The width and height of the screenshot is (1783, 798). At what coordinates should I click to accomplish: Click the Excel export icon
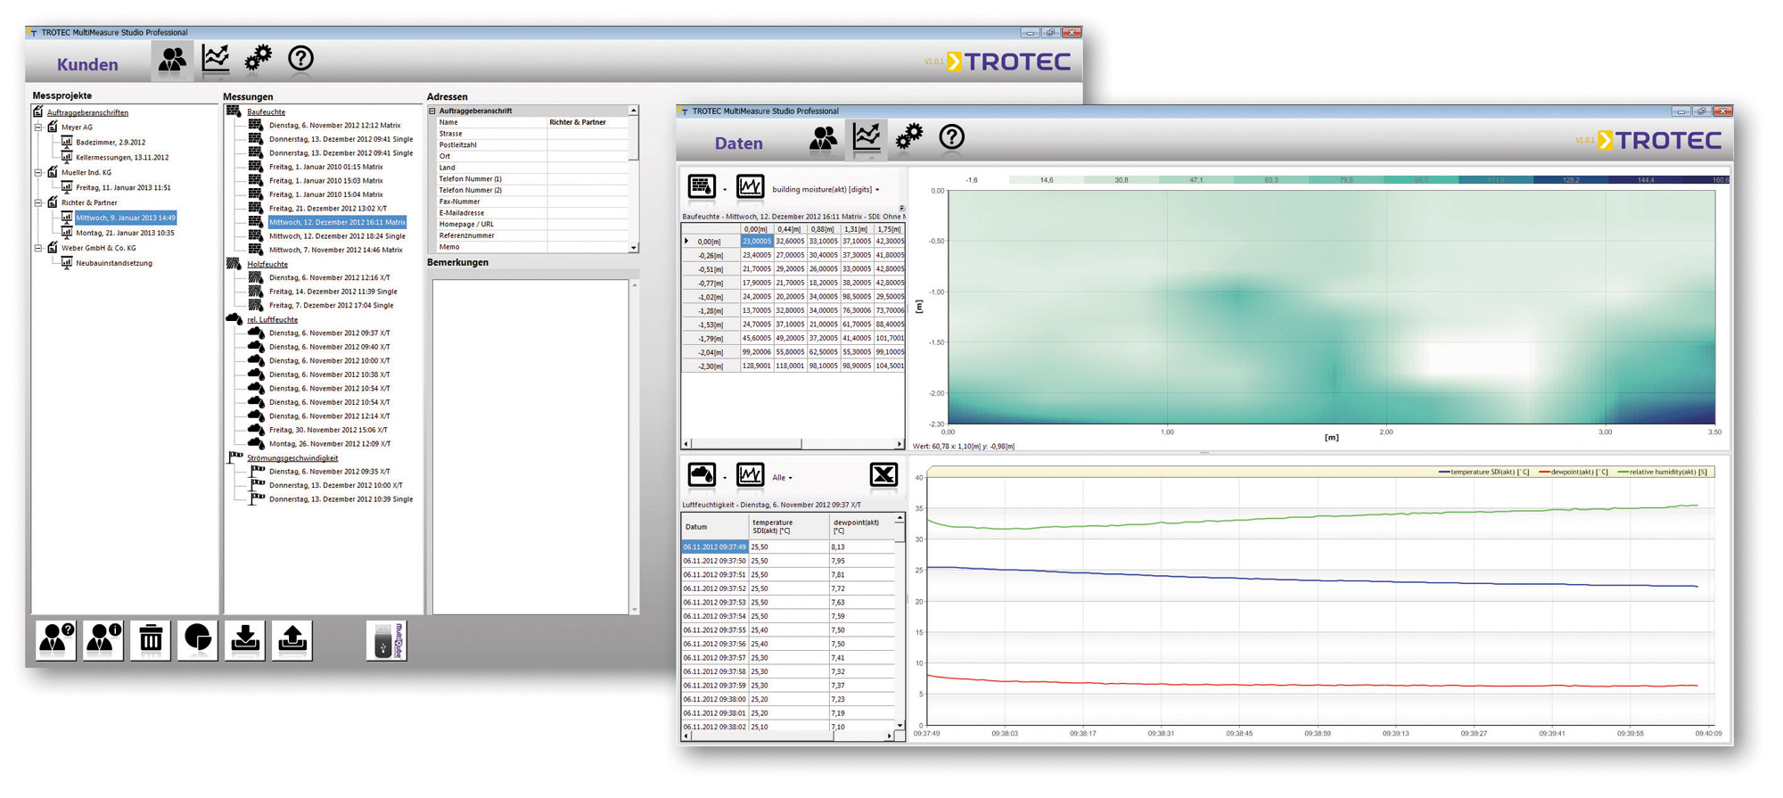coord(883,475)
